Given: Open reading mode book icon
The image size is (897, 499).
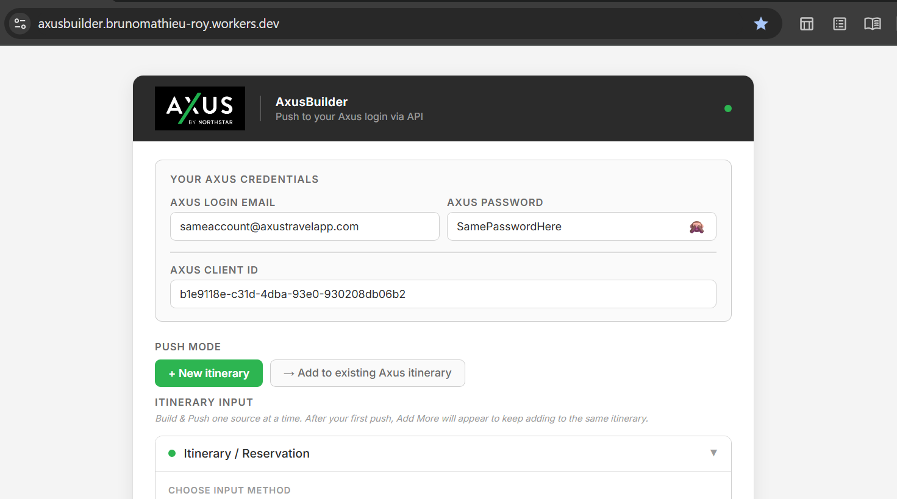Looking at the screenshot, I should click(x=873, y=24).
